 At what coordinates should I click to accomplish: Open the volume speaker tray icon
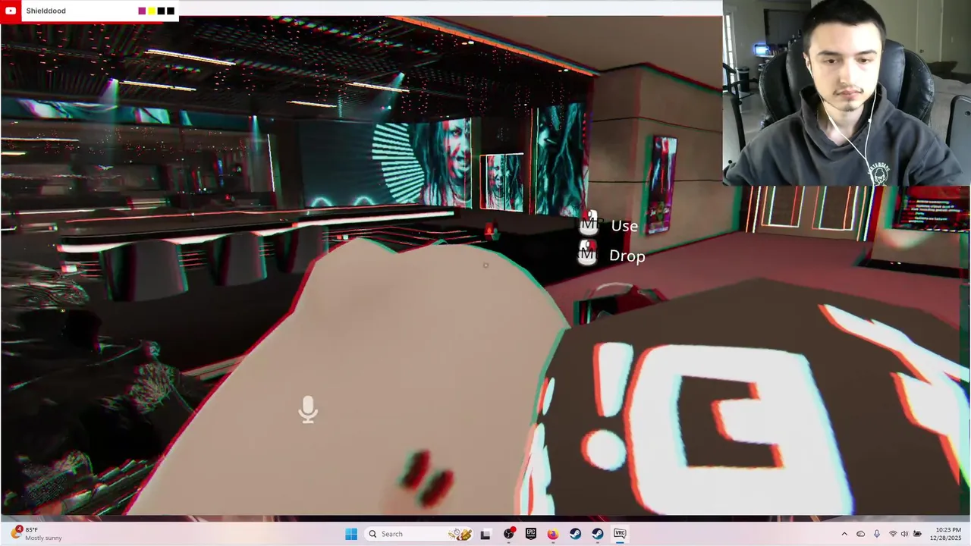click(905, 534)
